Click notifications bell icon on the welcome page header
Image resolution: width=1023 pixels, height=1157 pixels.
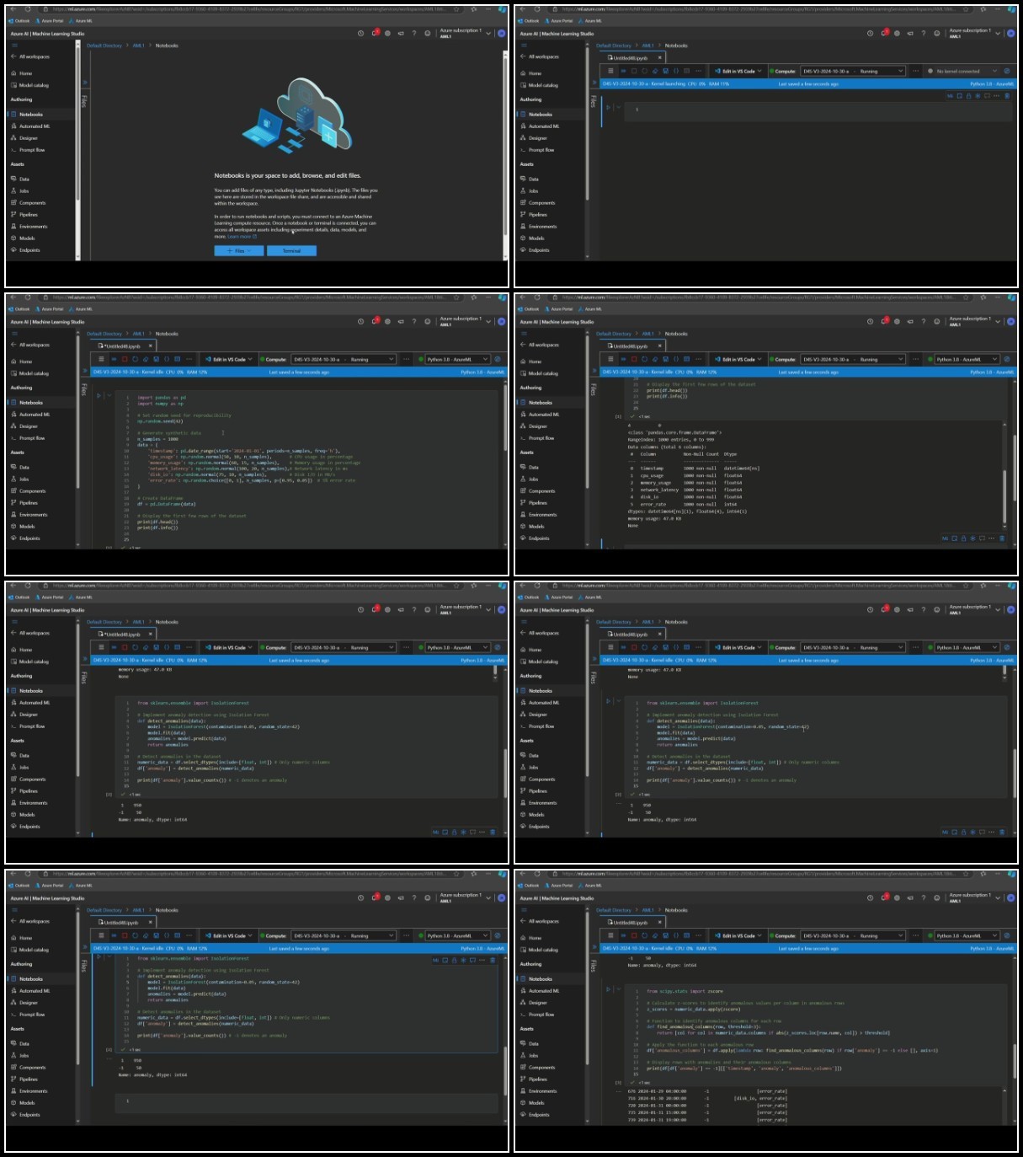coord(375,33)
